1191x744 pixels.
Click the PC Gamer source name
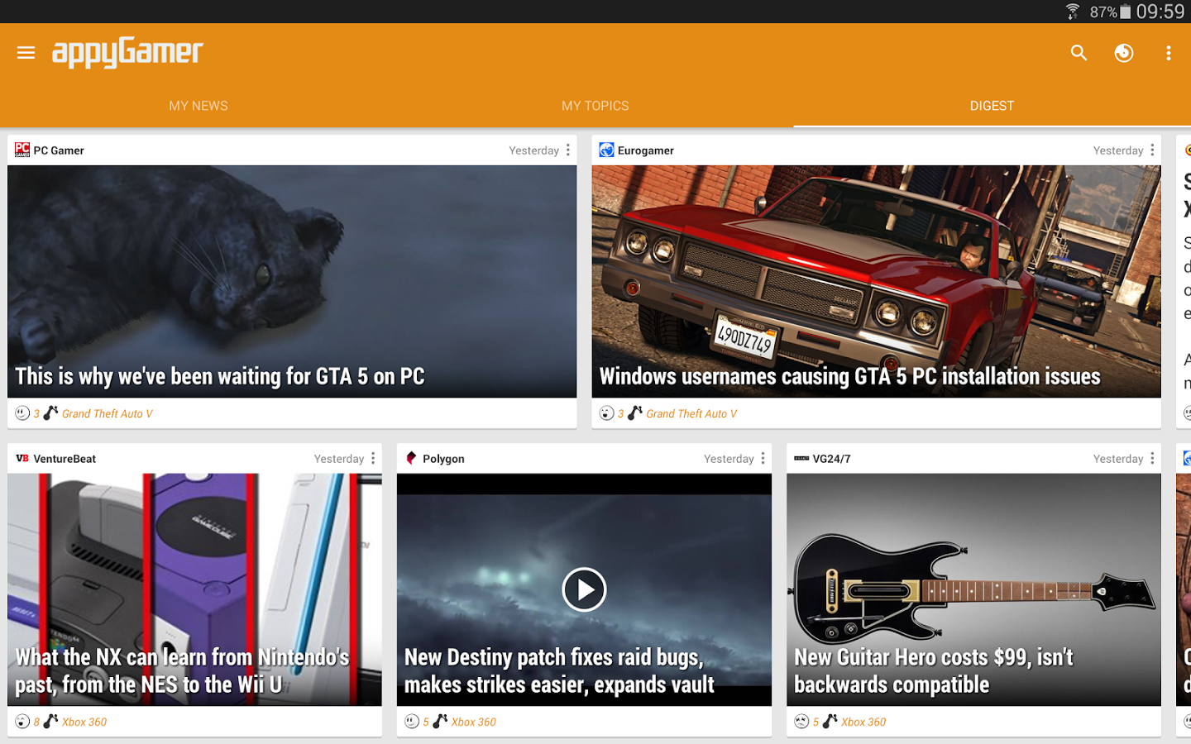59,150
